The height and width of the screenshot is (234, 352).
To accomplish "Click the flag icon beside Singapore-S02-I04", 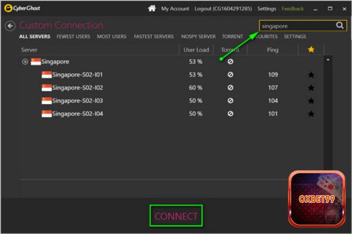I will click(47, 113).
